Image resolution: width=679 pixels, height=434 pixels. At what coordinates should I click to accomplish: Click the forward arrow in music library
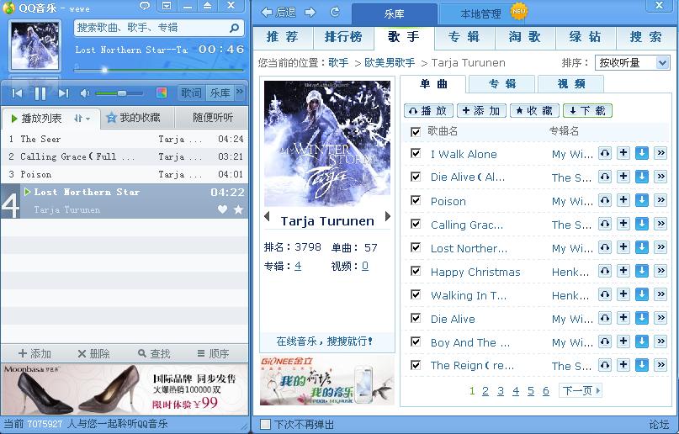click(310, 13)
